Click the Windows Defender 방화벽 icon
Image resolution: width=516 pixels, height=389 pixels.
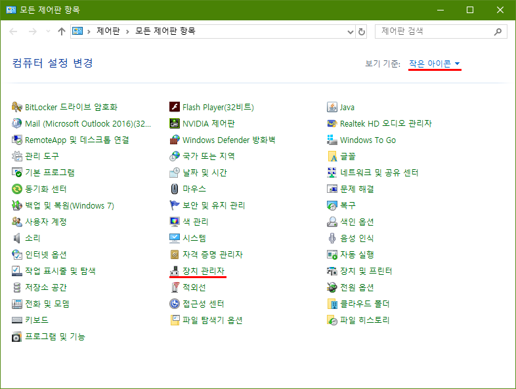(x=175, y=140)
